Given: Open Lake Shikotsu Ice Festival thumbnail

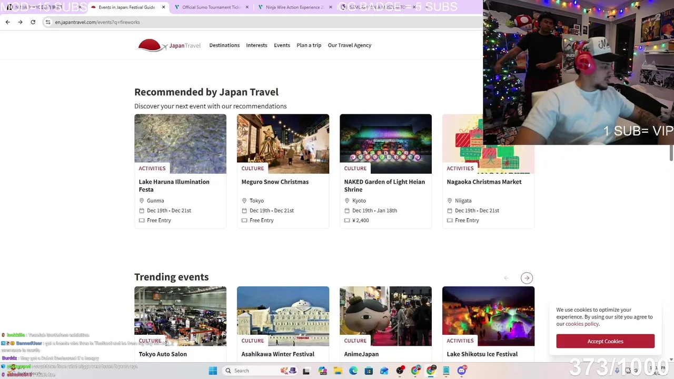Looking at the screenshot, I should tap(488, 316).
